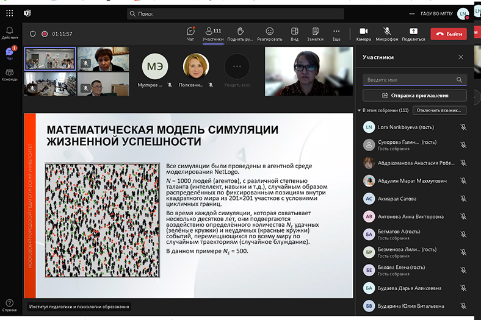Open Команды teams in left sidebar
The height and width of the screenshot is (320, 481).
click(x=10, y=75)
